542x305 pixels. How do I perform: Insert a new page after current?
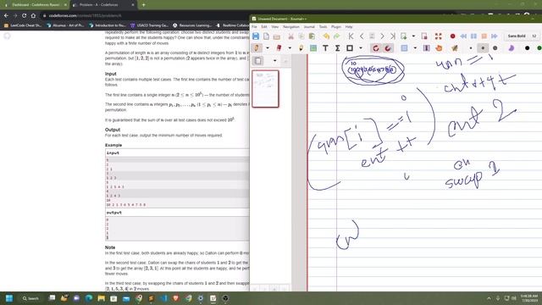click(403, 36)
